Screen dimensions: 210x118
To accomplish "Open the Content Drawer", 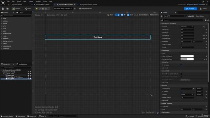I will tap(7, 116).
